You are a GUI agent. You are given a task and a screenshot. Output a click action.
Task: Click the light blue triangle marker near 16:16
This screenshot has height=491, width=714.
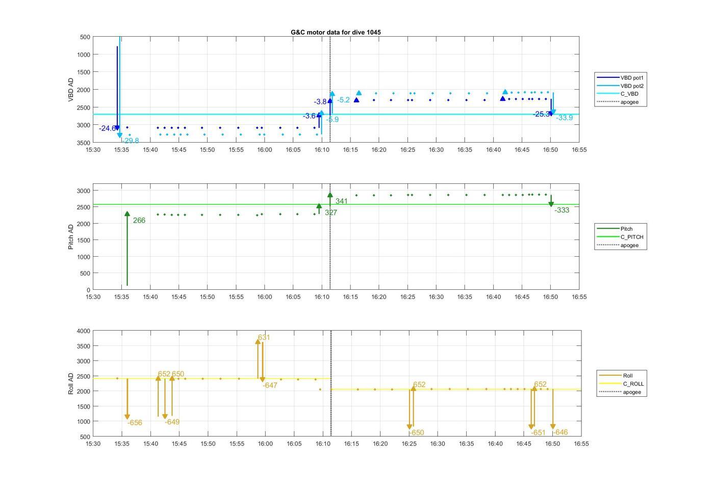[x=359, y=93]
